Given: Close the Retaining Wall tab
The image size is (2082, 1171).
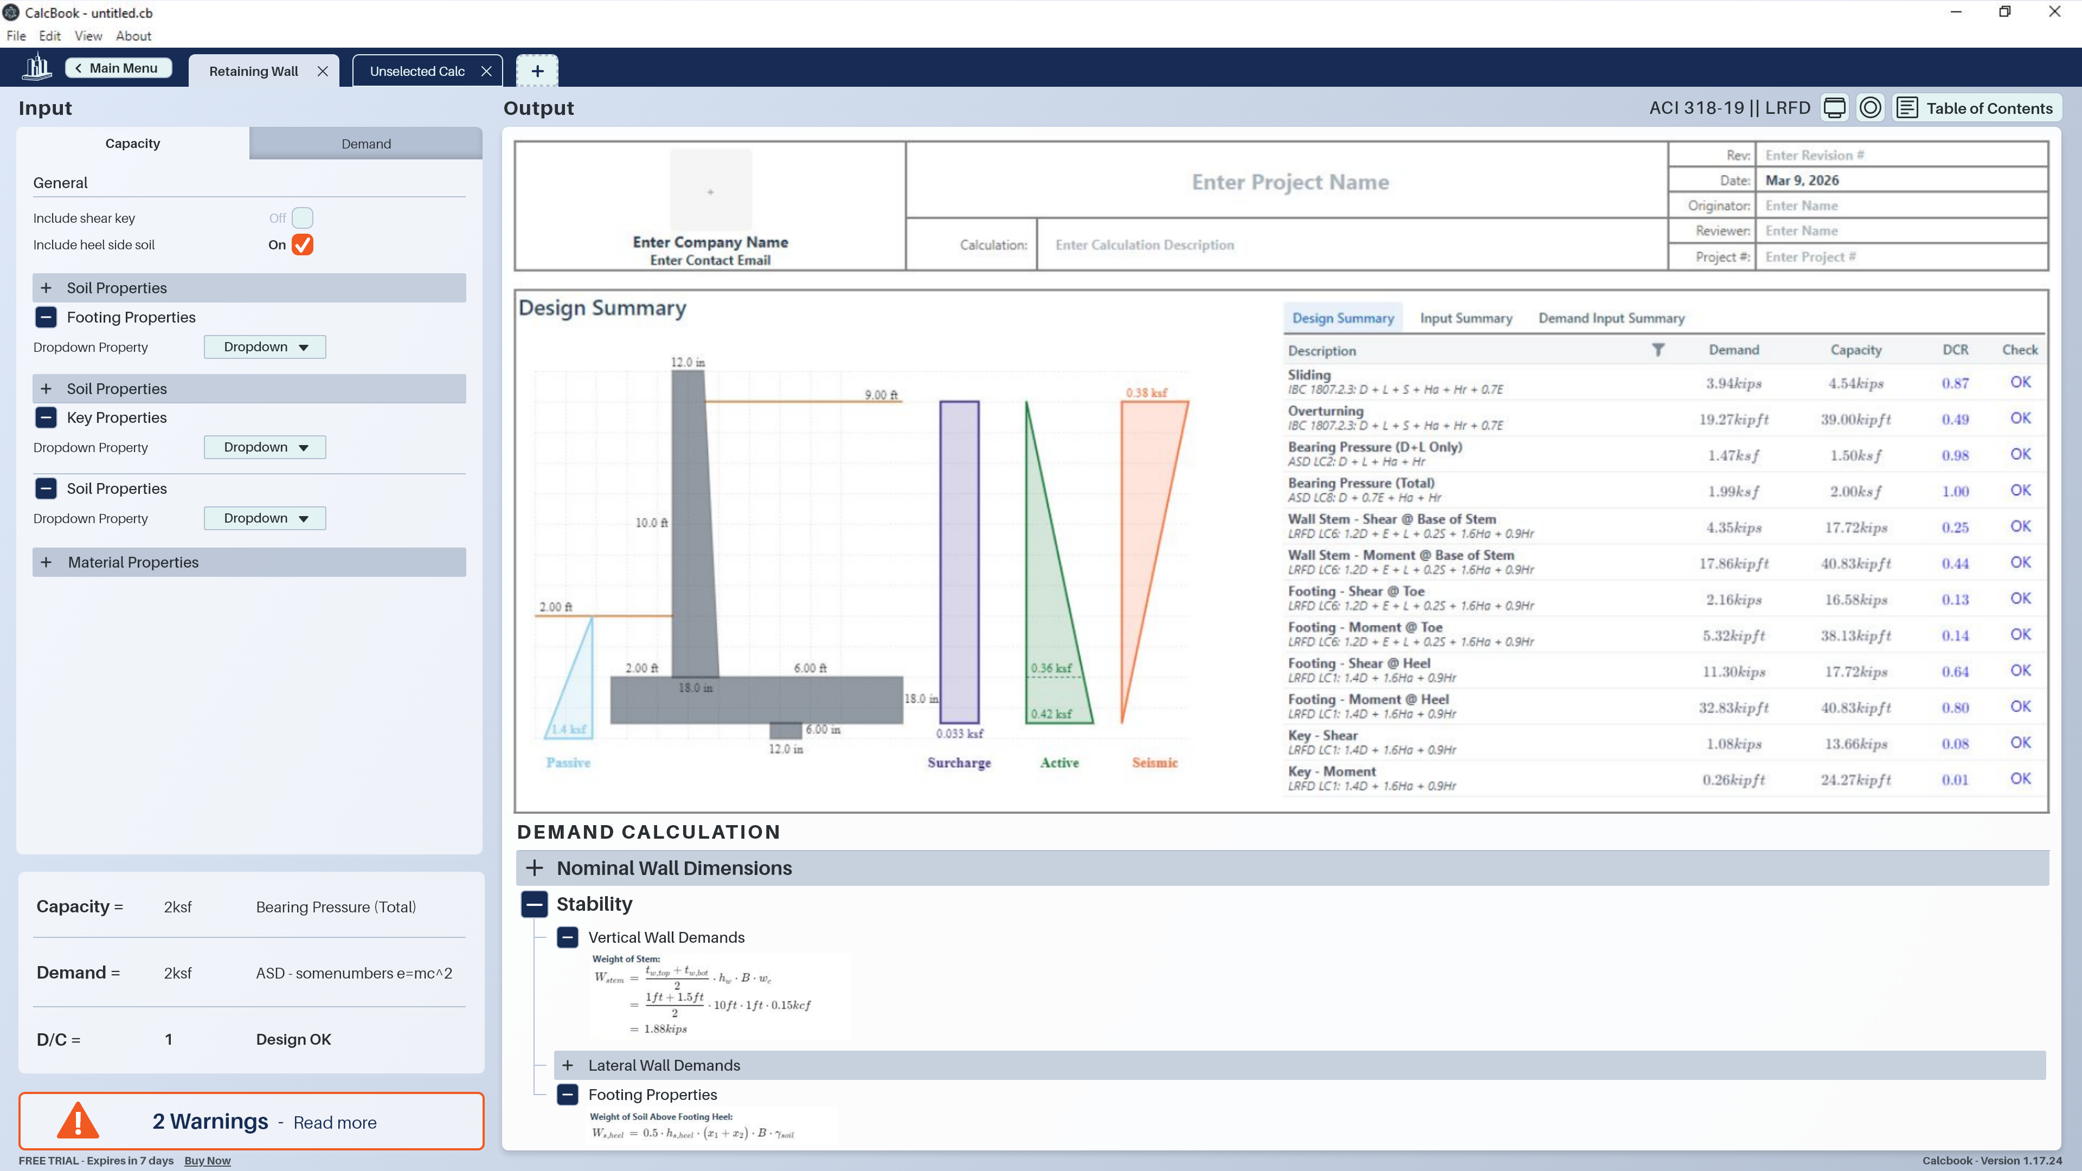Looking at the screenshot, I should (323, 71).
